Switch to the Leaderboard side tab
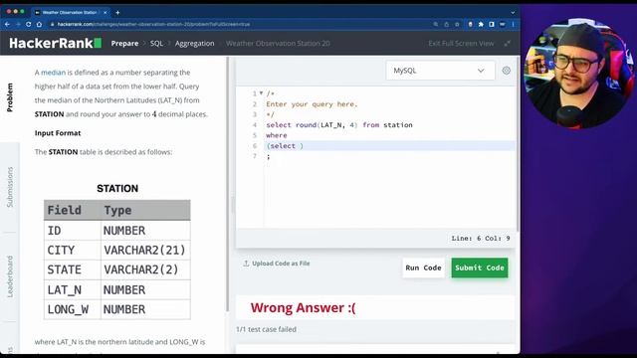Viewport: 637px width, 358px height. pyautogui.click(x=10, y=276)
